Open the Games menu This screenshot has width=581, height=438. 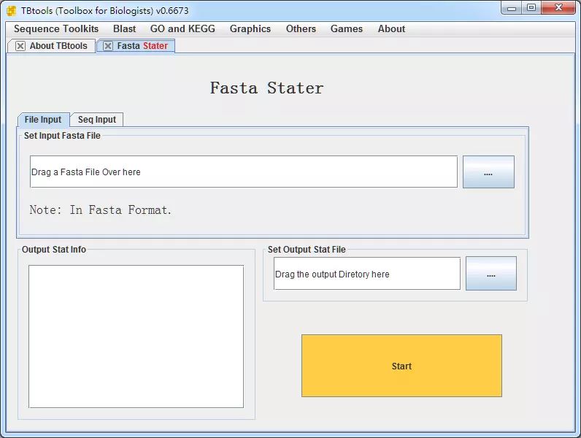tap(346, 29)
